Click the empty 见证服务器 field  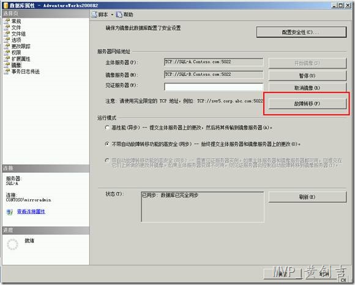(x=214, y=87)
